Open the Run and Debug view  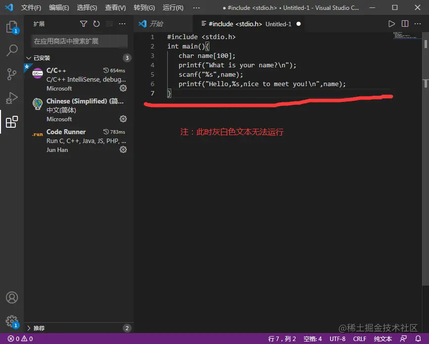pyautogui.click(x=12, y=98)
